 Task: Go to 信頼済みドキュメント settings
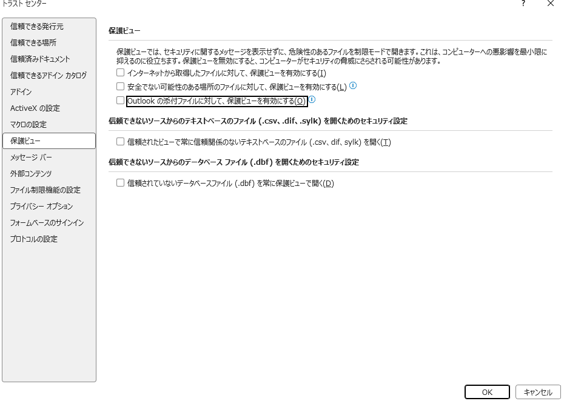coord(40,59)
